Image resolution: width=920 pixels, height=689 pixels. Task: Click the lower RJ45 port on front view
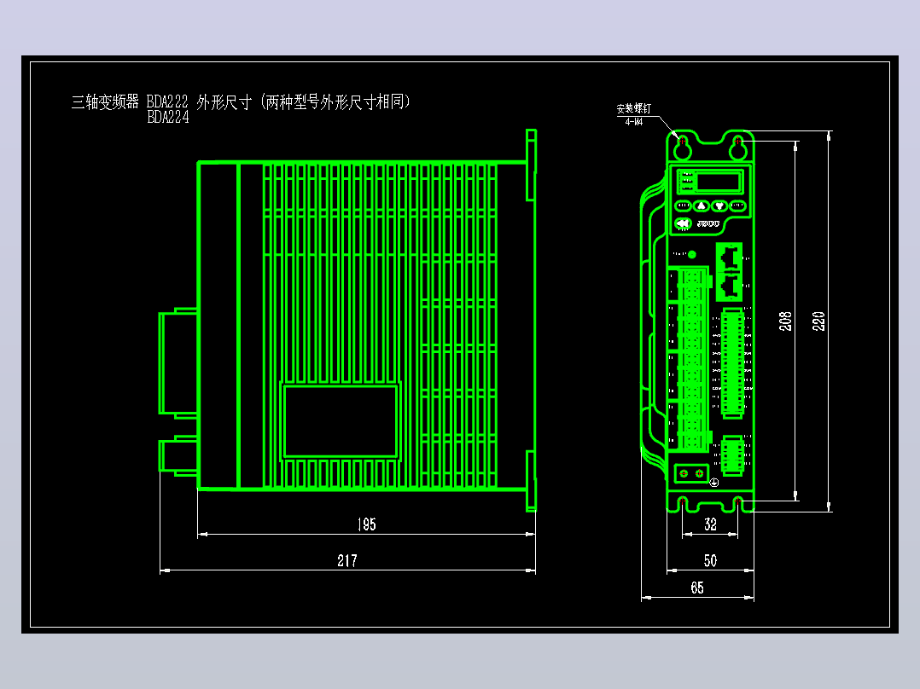(x=730, y=287)
